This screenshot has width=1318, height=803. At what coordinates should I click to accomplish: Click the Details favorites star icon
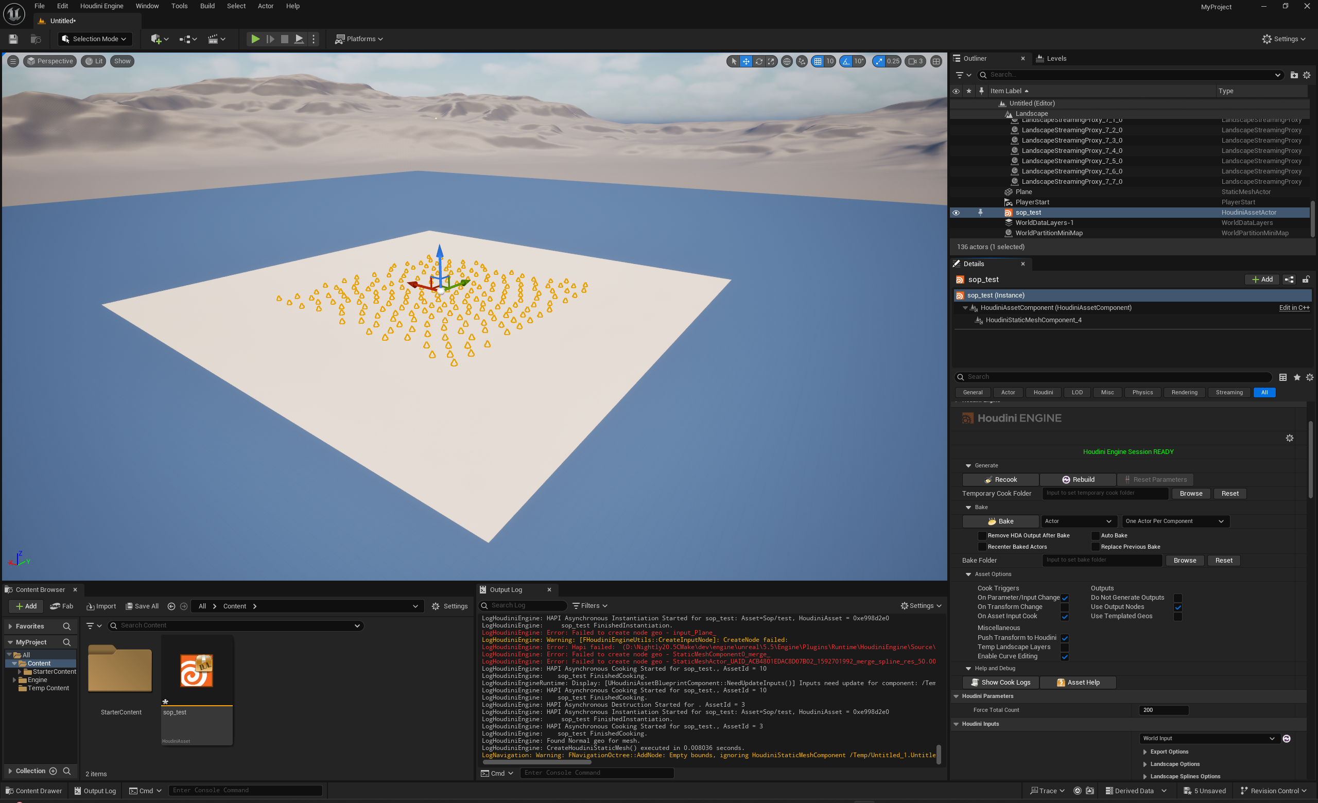(x=1296, y=377)
